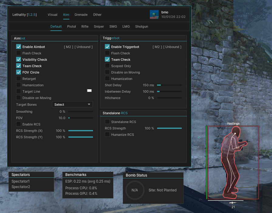Toggle Aimbot Team Check checkbox
This screenshot has height=213, width=272.
pyautogui.click(x=19, y=66)
